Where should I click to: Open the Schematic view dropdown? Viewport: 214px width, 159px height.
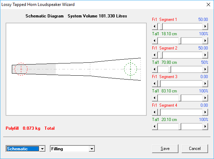[43, 149]
